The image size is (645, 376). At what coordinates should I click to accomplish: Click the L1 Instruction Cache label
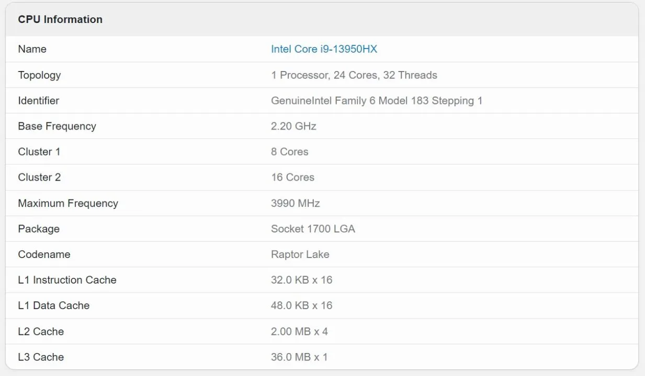pyautogui.click(x=67, y=280)
